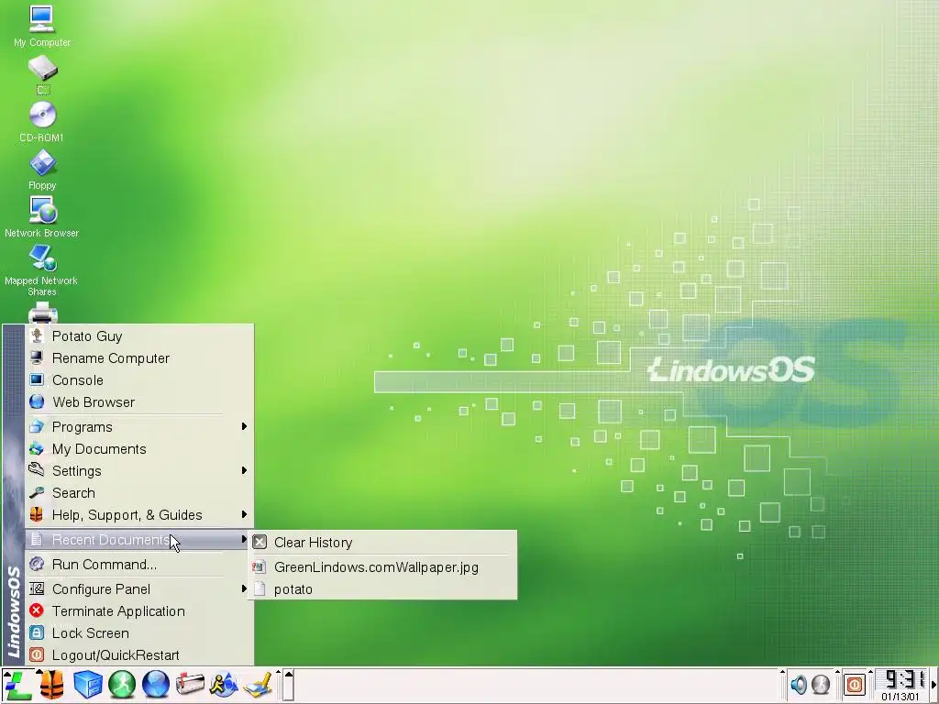Viewport: 939px width, 704px height.
Task: Open My Documents menu entry
Action: coord(139,449)
